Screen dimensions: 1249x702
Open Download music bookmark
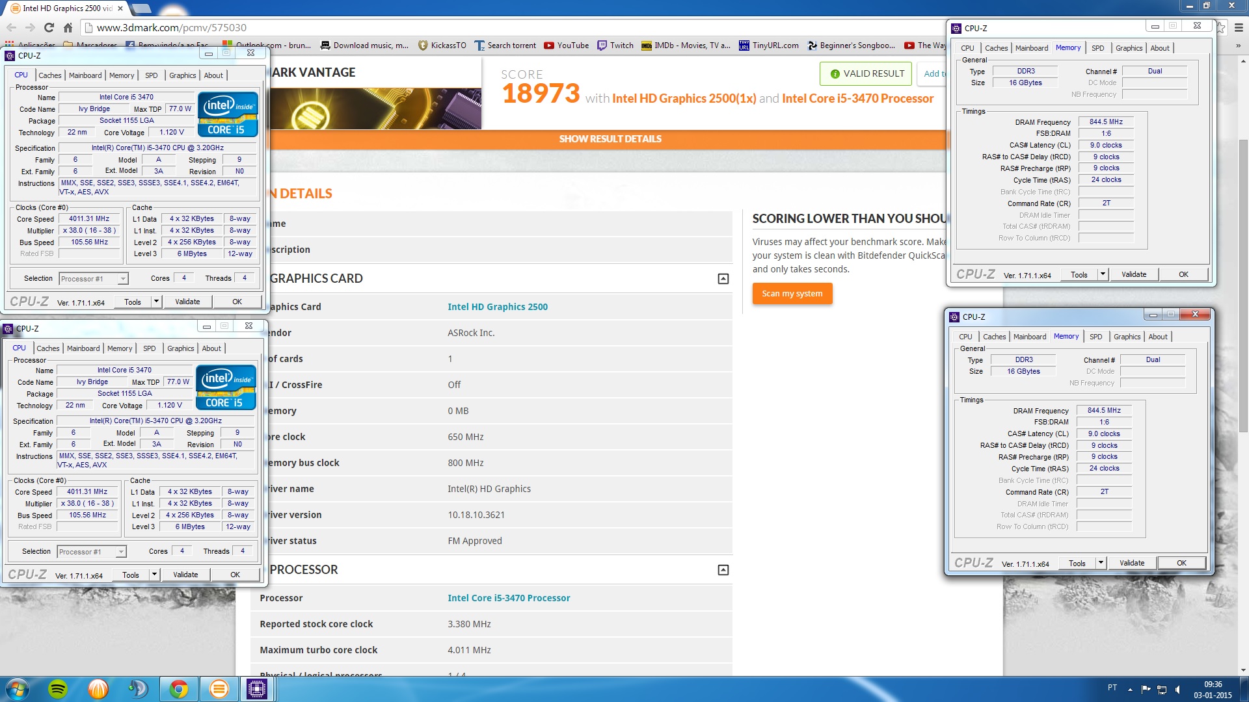[364, 45]
